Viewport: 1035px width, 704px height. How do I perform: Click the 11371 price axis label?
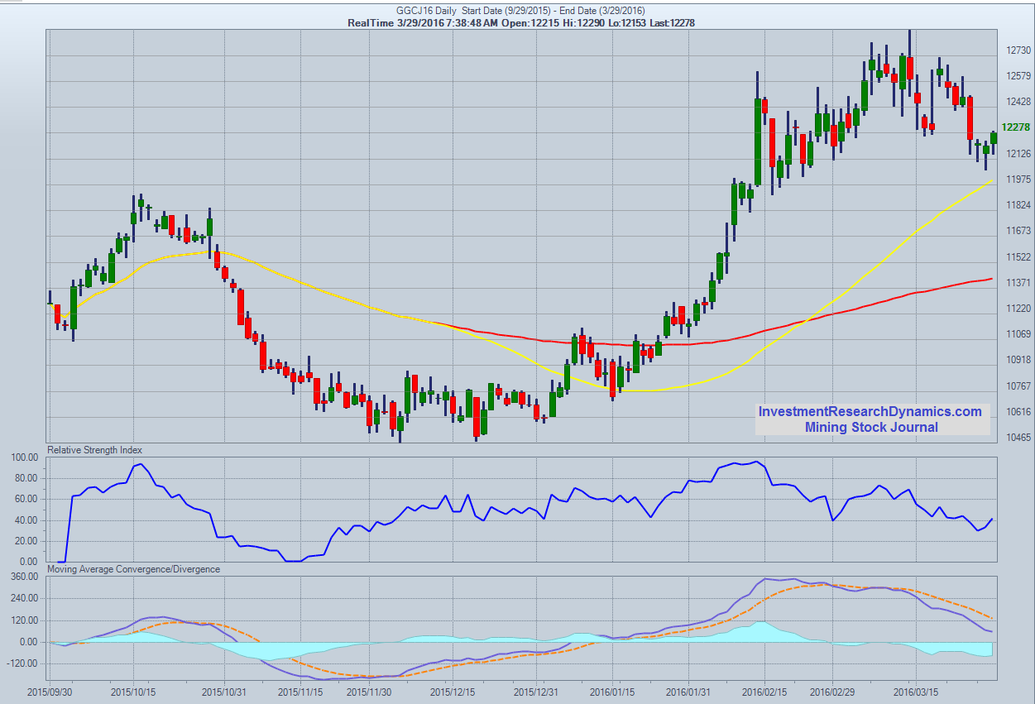click(x=1018, y=283)
